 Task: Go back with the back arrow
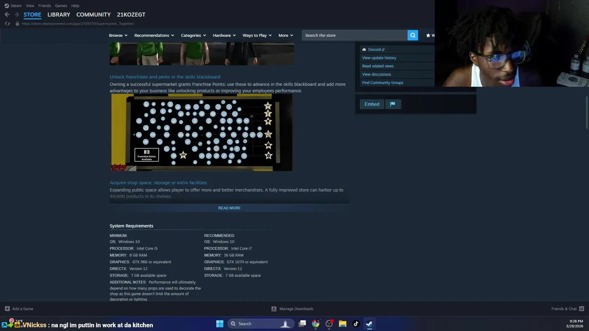coord(7,15)
